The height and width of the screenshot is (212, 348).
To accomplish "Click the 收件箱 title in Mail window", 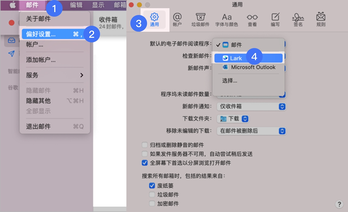I will click(108, 20).
